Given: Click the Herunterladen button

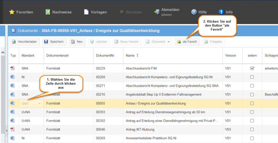Looking at the screenshot, I should pos(25,42).
